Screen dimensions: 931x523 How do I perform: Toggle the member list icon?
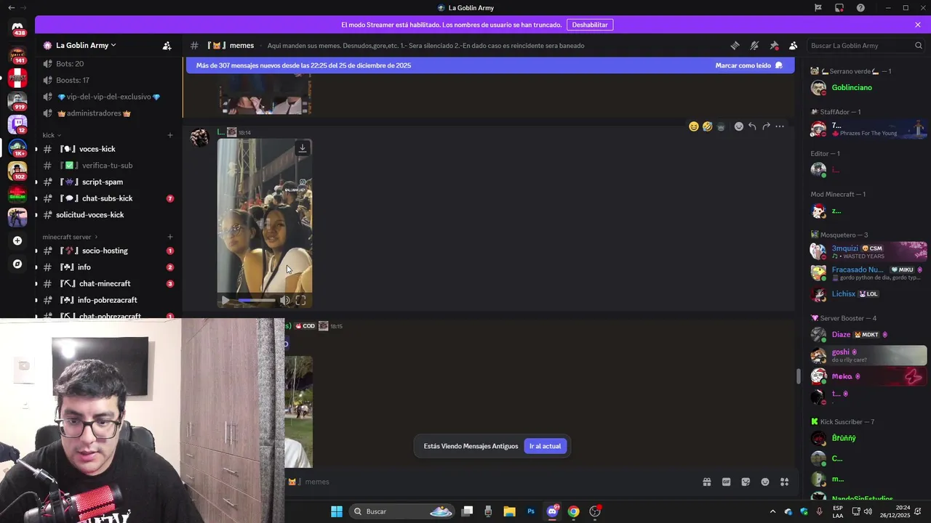(793, 45)
